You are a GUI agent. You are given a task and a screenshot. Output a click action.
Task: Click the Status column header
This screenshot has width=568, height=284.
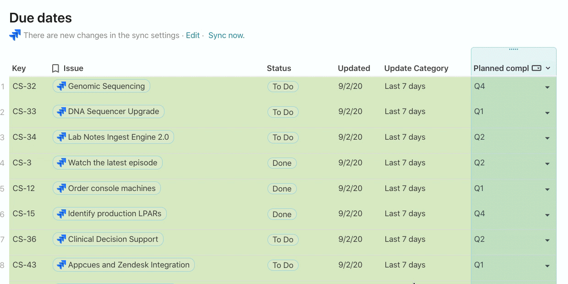click(x=279, y=68)
